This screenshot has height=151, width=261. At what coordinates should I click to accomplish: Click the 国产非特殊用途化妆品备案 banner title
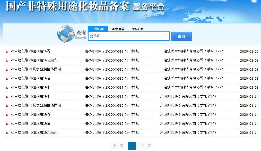[x=68, y=6]
